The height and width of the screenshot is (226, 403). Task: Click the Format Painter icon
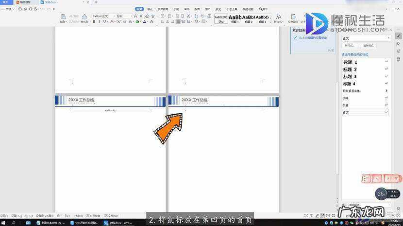click(84, 17)
